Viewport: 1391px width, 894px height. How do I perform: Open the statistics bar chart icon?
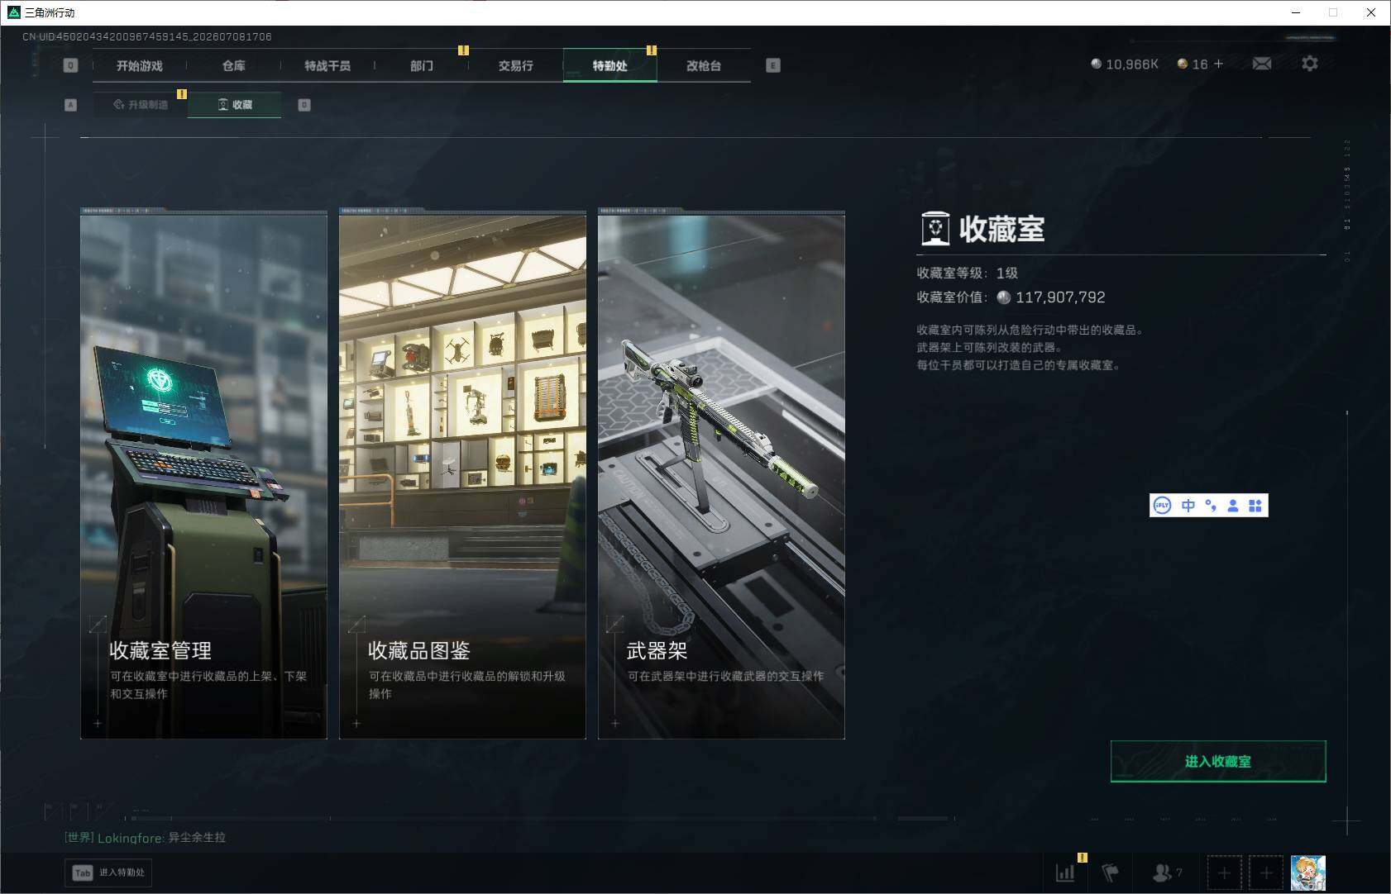click(1065, 873)
